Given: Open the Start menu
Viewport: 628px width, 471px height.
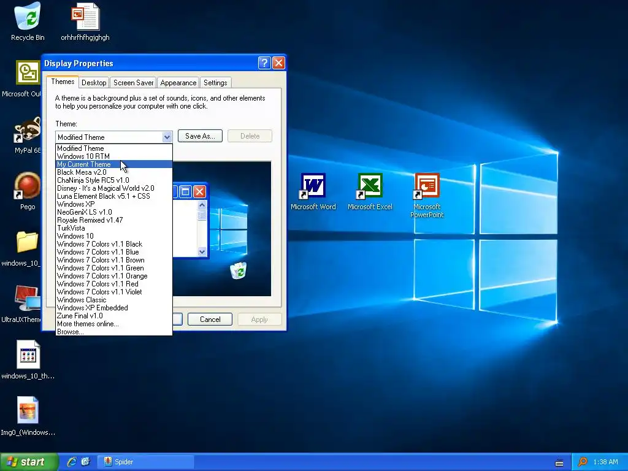Looking at the screenshot, I should [x=28, y=462].
